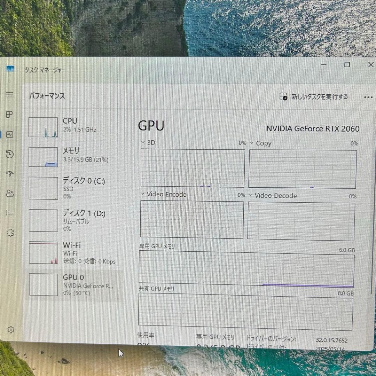The image size is (376, 376).
Task: Open the Copy engine dropdown chevron
Action: coord(252,143)
